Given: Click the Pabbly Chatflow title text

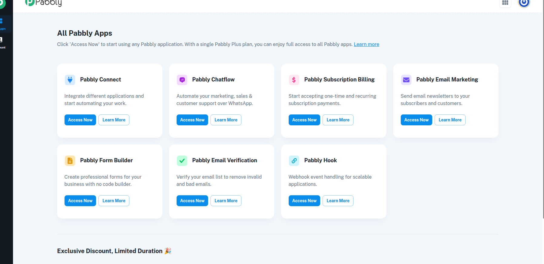Looking at the screenshot, I should 213,80.
